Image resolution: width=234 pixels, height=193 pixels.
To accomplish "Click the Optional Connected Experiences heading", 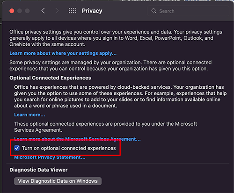I will click(50, 78).
